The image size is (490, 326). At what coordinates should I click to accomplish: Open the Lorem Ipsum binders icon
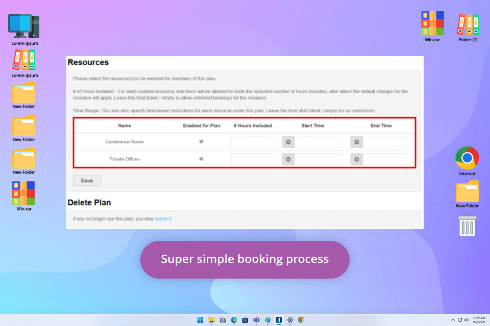point(24,60)
